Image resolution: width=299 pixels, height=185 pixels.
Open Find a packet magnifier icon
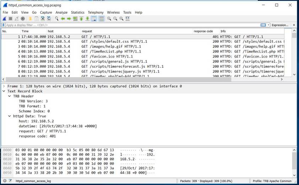[x=56, y=19]
